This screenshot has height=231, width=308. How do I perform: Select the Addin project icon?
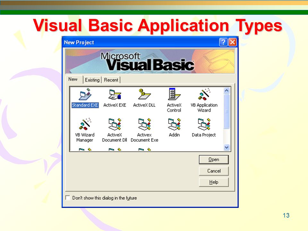coord(174,124)
